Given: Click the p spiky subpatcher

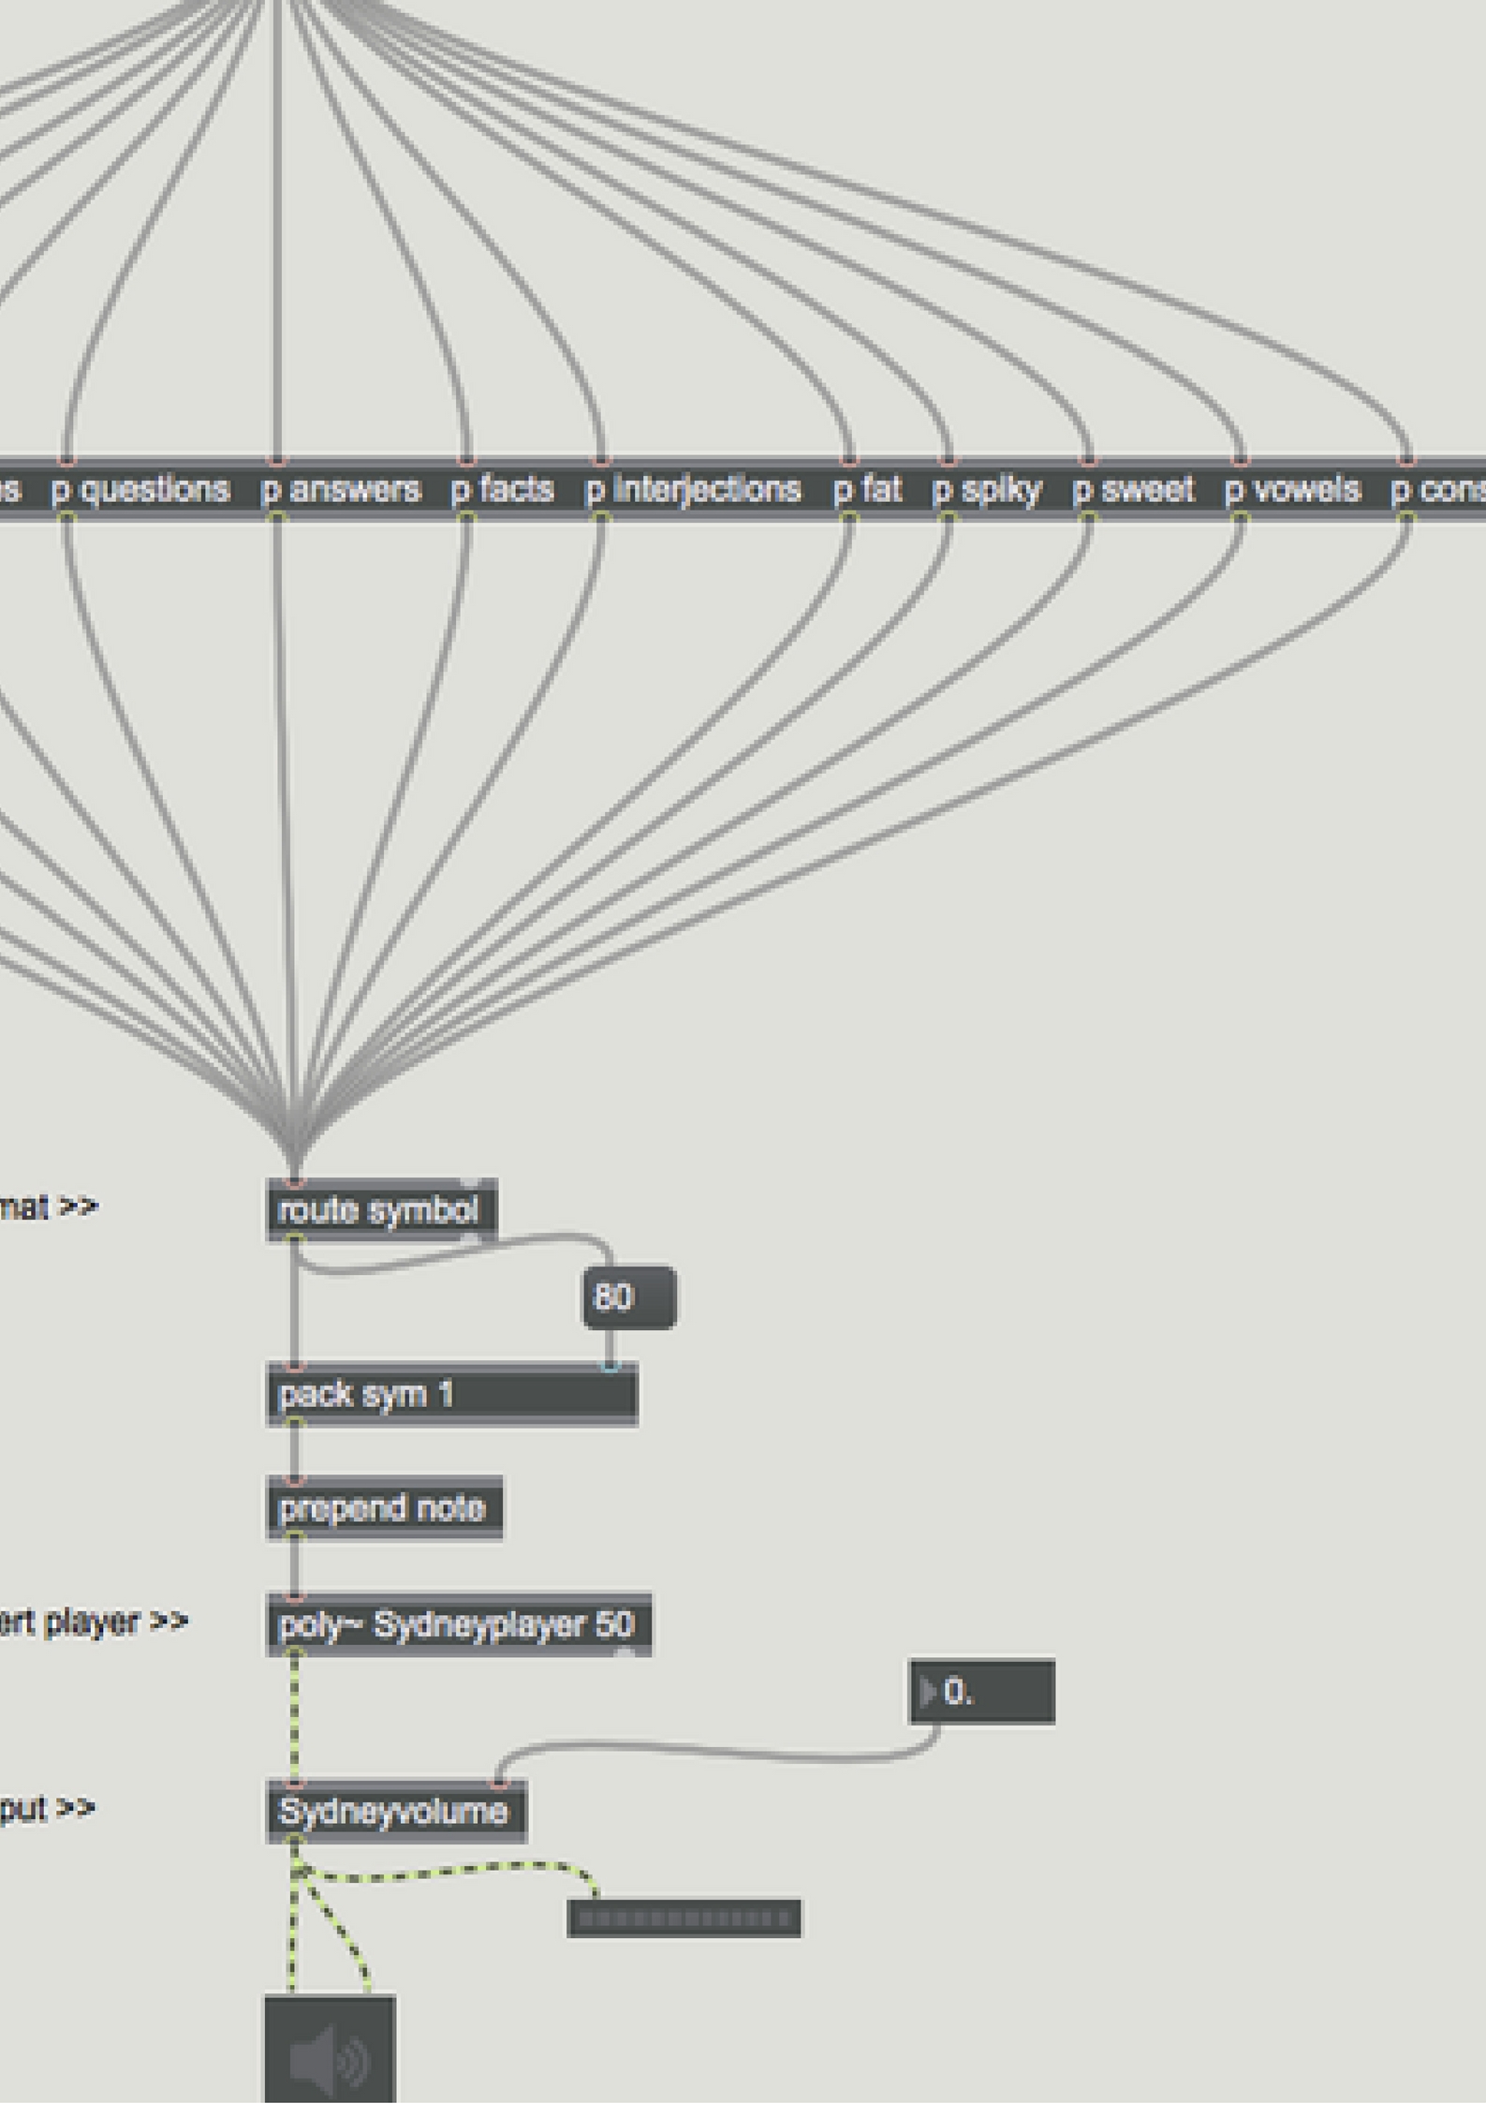Looking at the screenshot, I should pos(987,490).
